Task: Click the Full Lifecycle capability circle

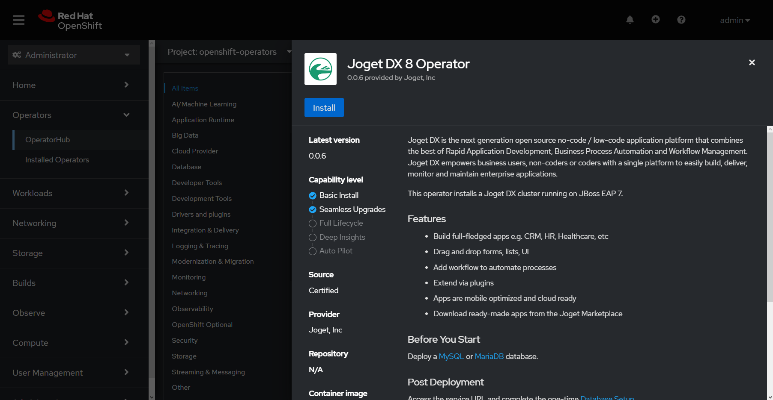Action: tap(313, 224)
